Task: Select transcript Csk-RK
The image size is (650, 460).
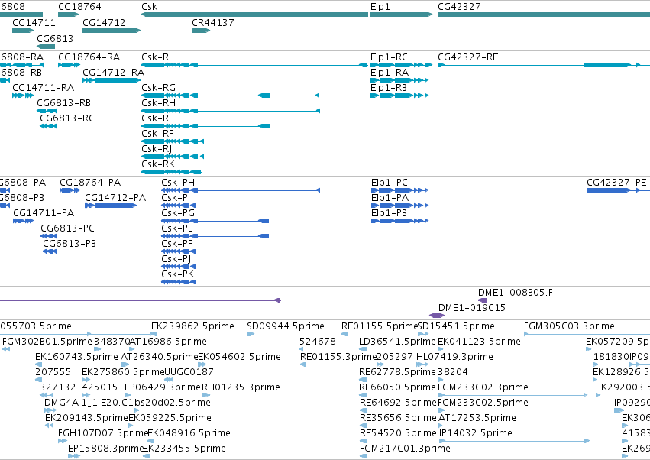Action: coord(158,164)
